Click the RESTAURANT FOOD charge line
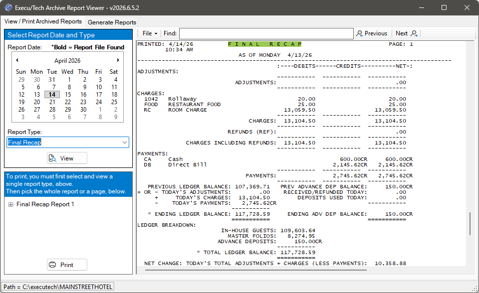Image resolution: width=479 pixels, height=293 pixels. [x=275, y=104]
